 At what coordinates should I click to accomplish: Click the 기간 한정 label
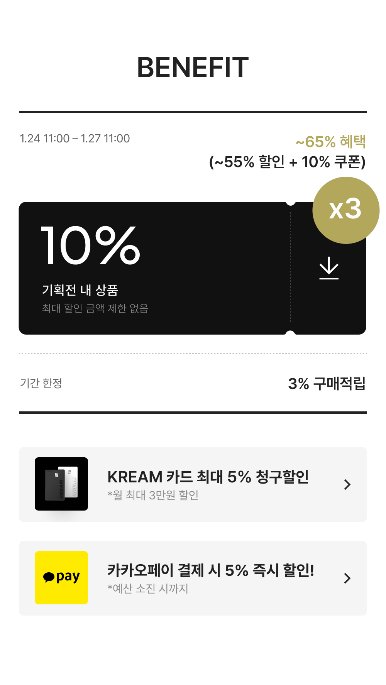[x=41, y=383]
